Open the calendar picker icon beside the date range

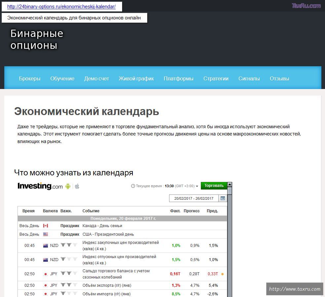(x=223, y=198)
